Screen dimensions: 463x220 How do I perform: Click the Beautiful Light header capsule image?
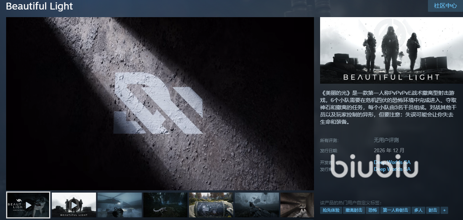tap(391, 50)
